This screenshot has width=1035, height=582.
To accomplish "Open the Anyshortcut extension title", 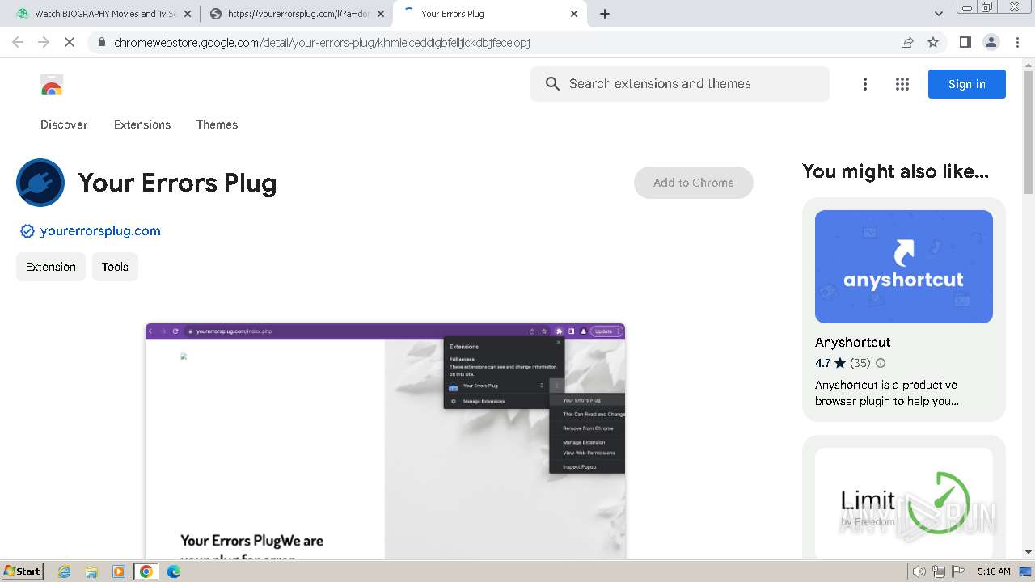I will pos(852,343).
